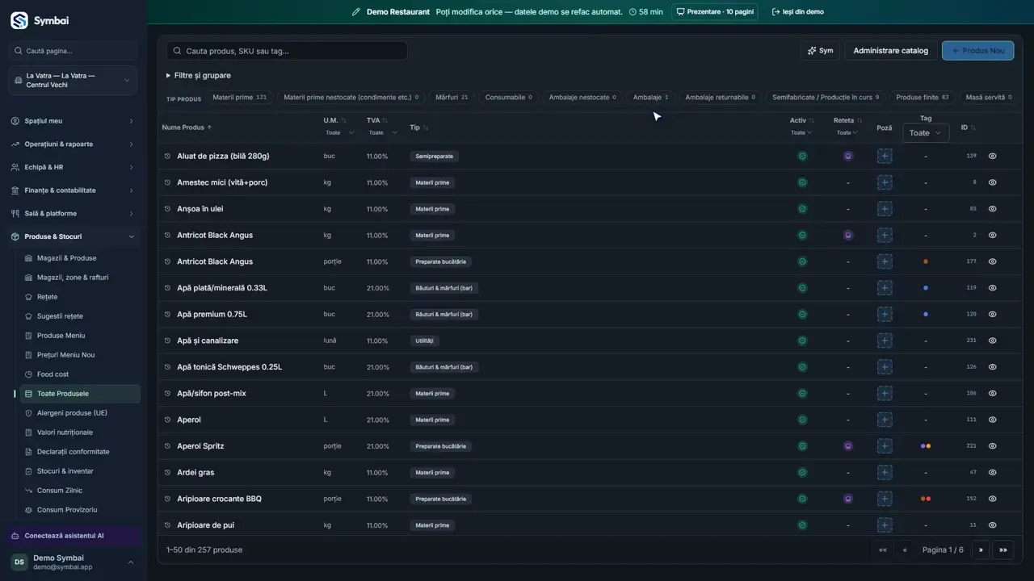The width and height of the screenshot is (1034, 581).
Task: Click Administrare catalog button
Action: click(891, 51)
